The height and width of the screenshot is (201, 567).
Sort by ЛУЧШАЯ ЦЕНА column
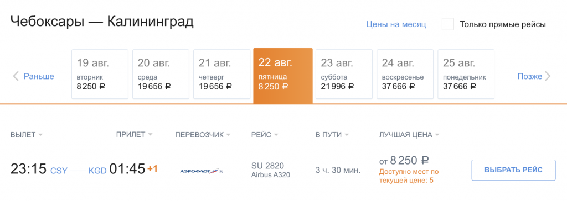(437, 135)
